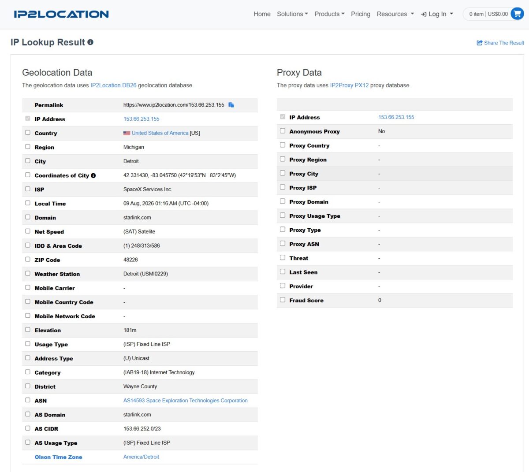
Task: Expand the Products dropdown menu
Action: tap(329, 14)
